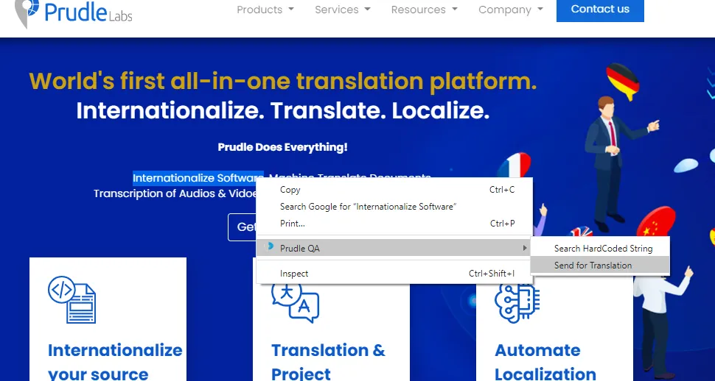
Task: Open Automate Localization card heading
Action: [x=545, y=362]
